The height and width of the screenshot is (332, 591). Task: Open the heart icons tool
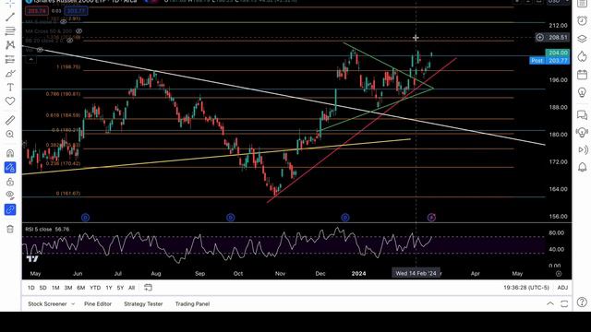(10, 101)
